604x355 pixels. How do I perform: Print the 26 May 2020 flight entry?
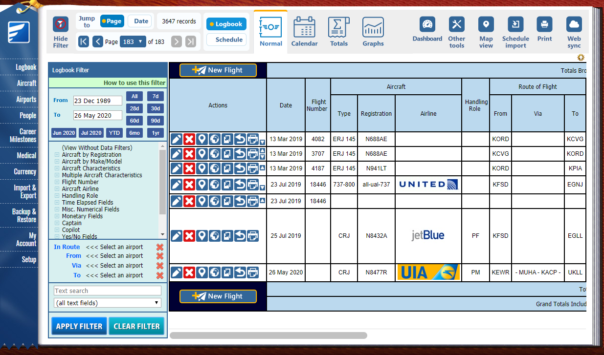tap(252, 272)
